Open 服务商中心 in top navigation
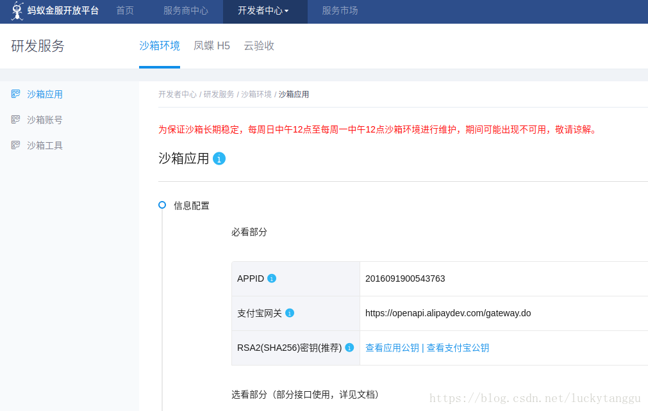 coord(186,11)
